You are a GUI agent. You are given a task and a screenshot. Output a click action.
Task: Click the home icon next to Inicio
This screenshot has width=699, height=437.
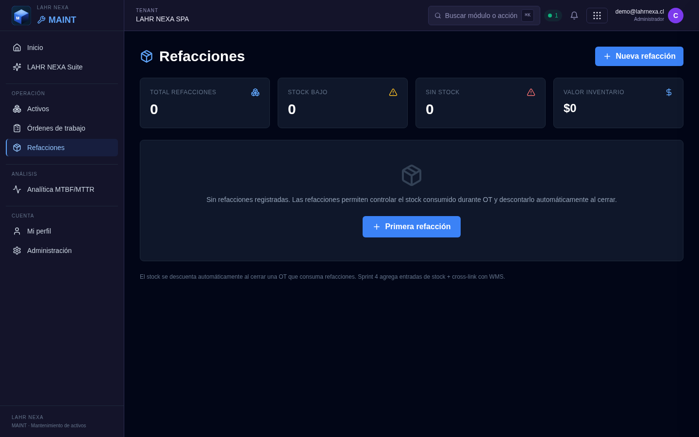click(17, 48)
